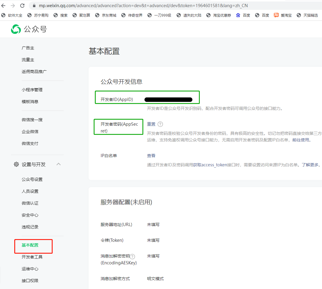Click the 未填写 value for 令牌(Token)
322x289 pixels.
[153, 240]
